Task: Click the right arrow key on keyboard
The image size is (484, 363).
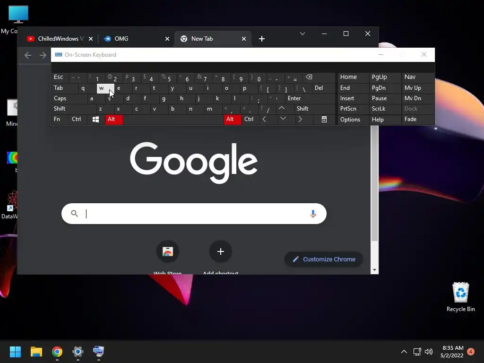Action: (300, 119)
